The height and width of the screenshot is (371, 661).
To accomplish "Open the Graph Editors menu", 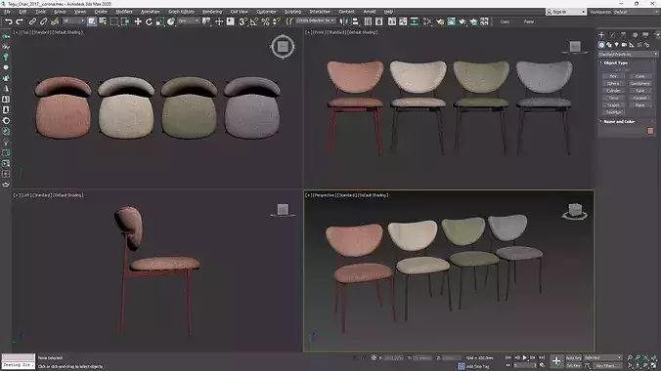I will click(x=181, y=12).
